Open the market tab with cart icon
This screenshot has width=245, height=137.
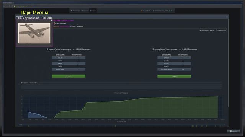(x=93, y=11)
